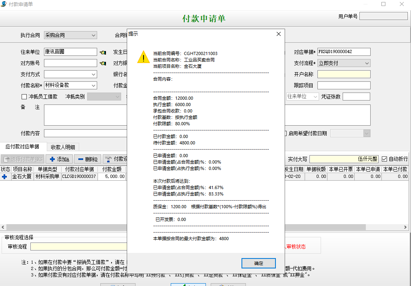Open the 执行合同 采购合同 dropdown
The width and height of the screenshot is (411, 286).
[x=94, y=35]
